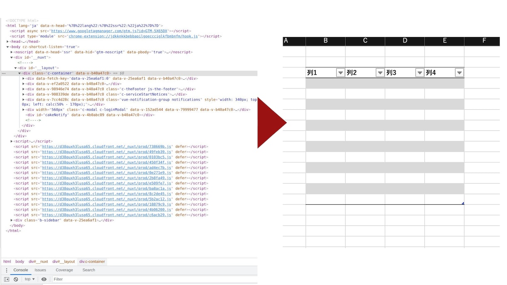Select the DOCTYPE html comment line
This screenshot has height=285, width=507.
point(22,21)
